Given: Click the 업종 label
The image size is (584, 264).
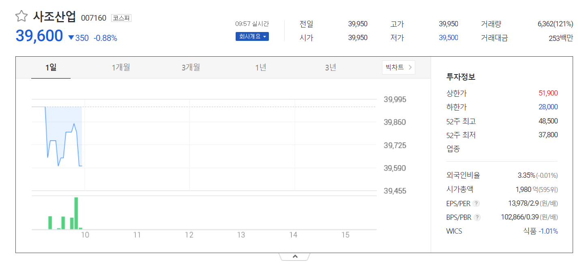Looking at the screenshot, I should click(x=453, y=149).
